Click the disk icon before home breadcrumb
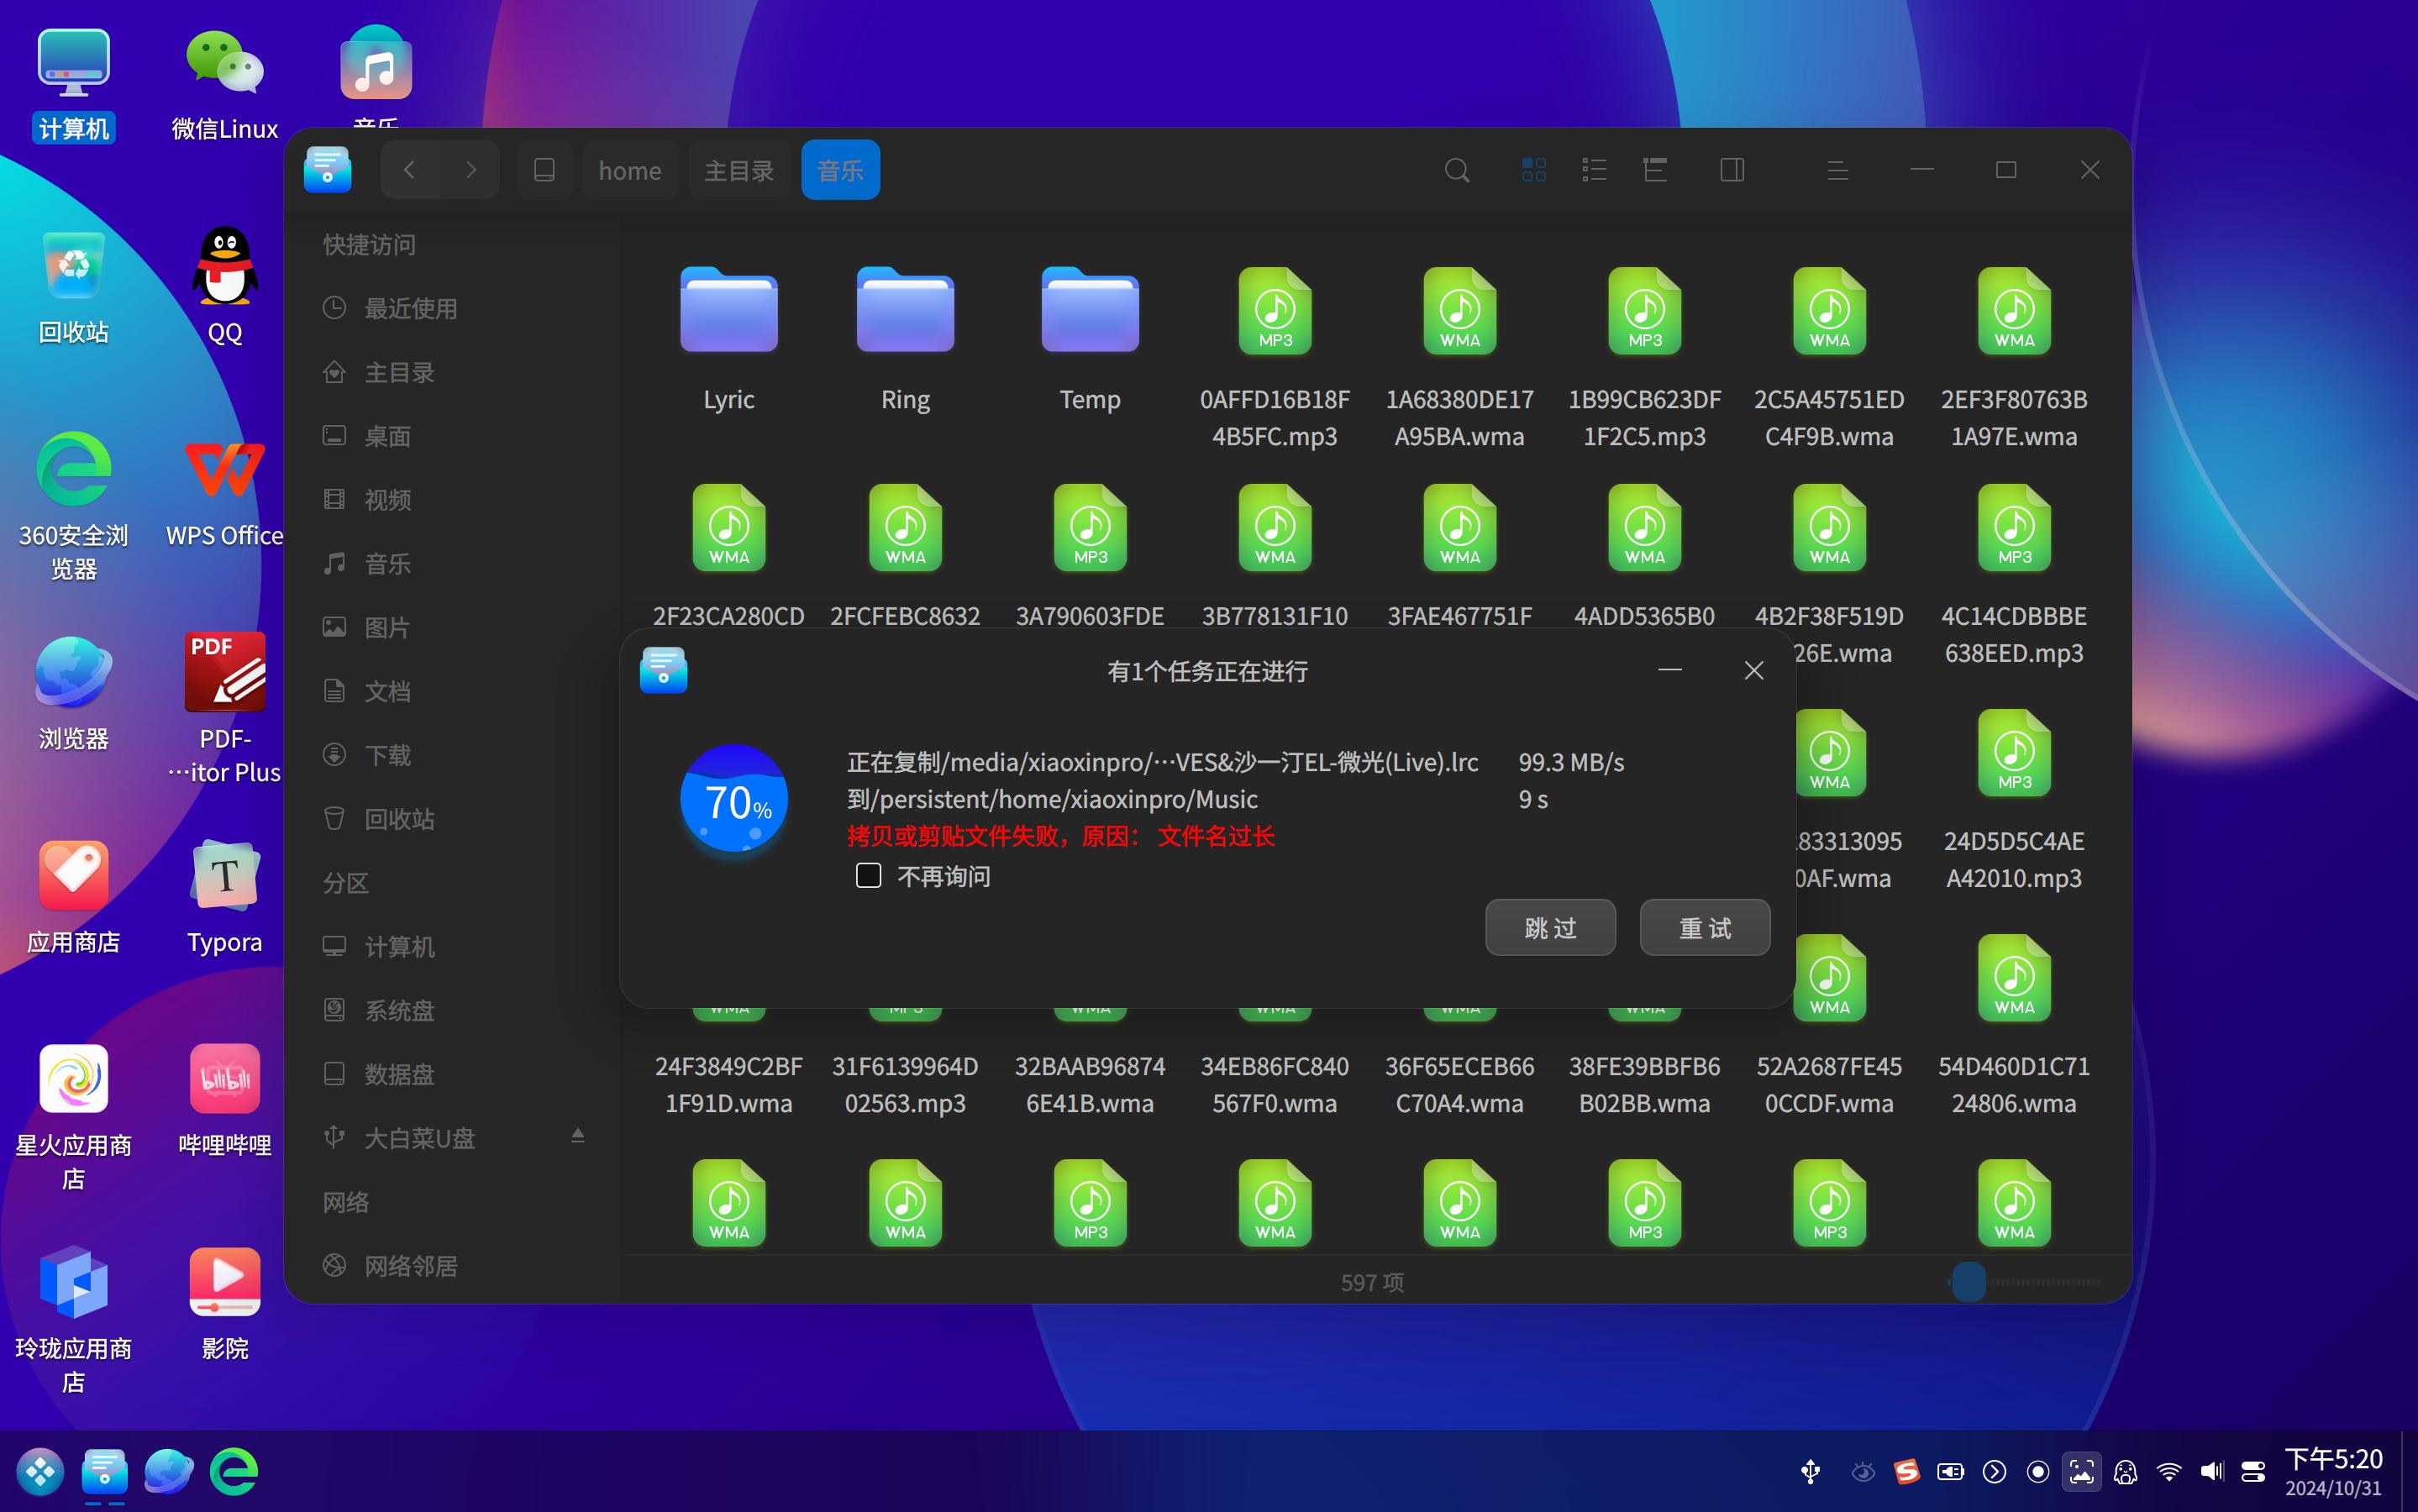Screen dimensions: 2418x1512 coord(544,170)
